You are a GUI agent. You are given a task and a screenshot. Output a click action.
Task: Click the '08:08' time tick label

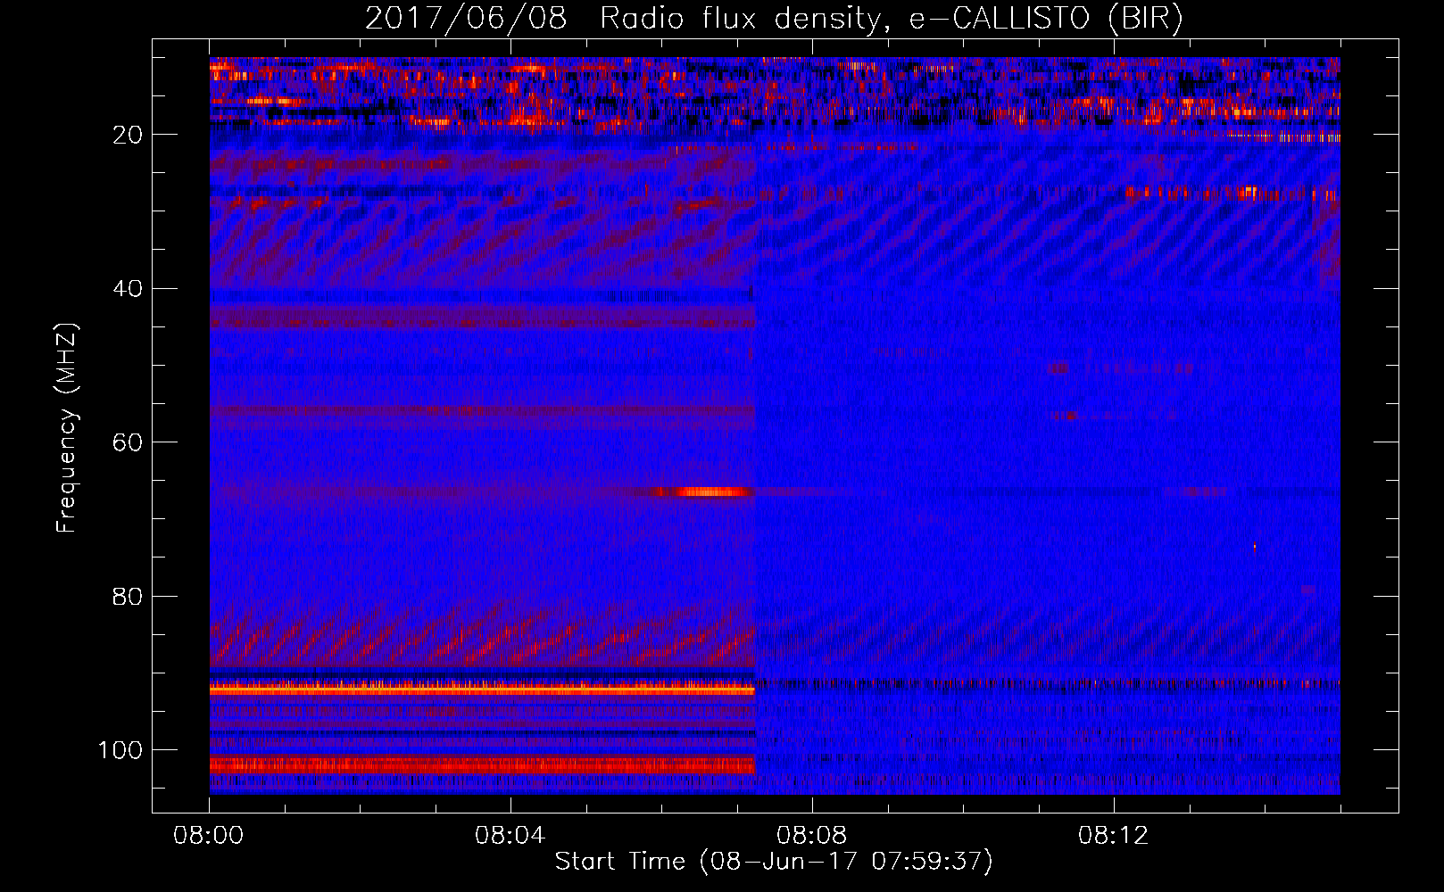(x=812, y=836)
